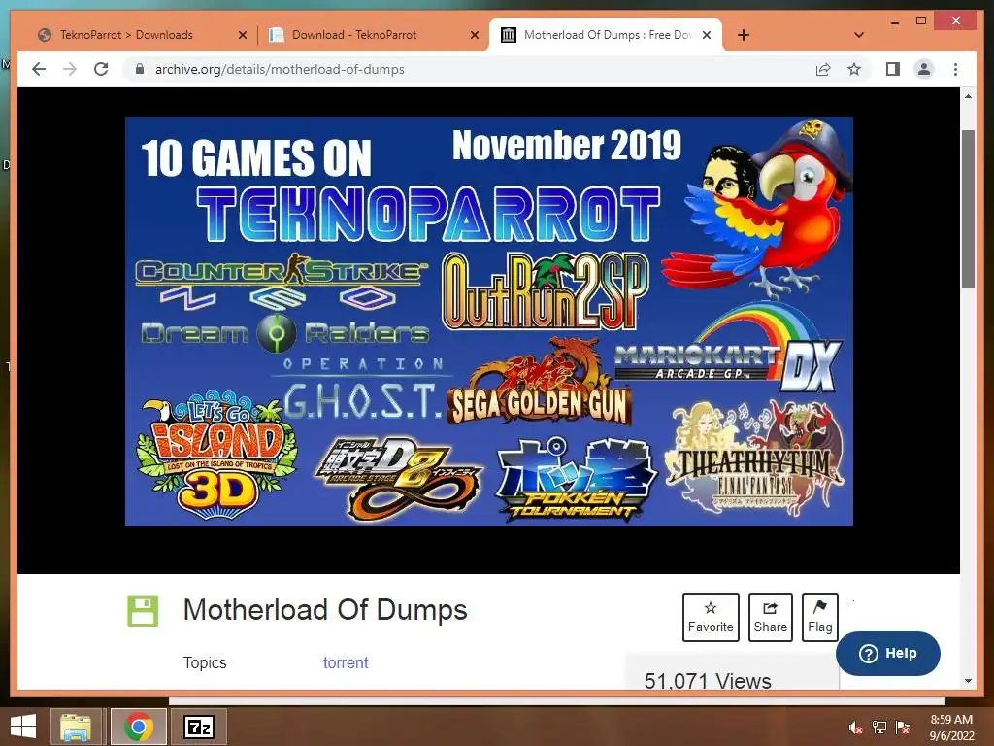Reload the archive.org page
Image resolution: width=994 pixels, height=746 pixels.
click(x=101, y=69)
